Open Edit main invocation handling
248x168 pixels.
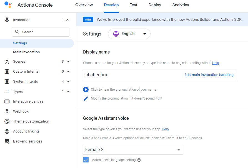(x=209, y=75)
